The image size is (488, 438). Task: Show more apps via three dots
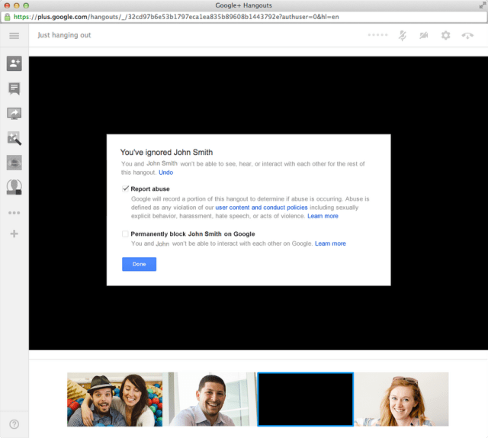point(14,213)
